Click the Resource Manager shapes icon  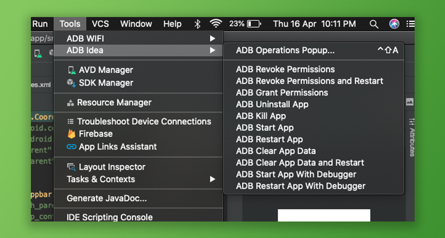tap(70, 103)
